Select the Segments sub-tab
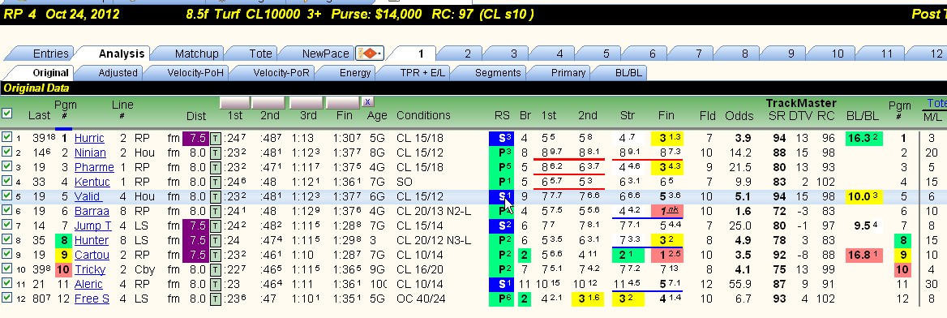This screenshot has height=318, width=947. point(498,72)
